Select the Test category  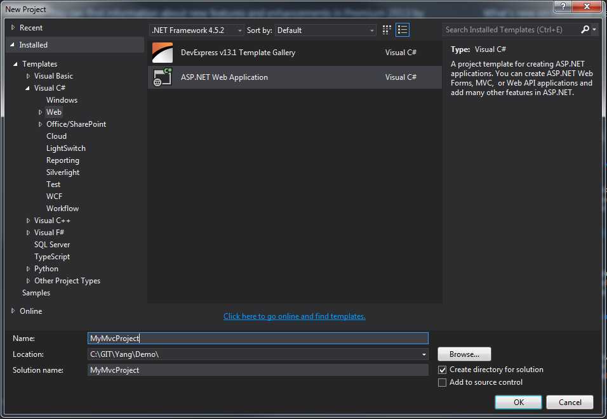tap(53, 184)
